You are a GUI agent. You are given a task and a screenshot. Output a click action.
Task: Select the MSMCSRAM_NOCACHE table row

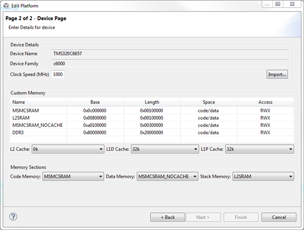pyautogui.click(x=152, y=125)
